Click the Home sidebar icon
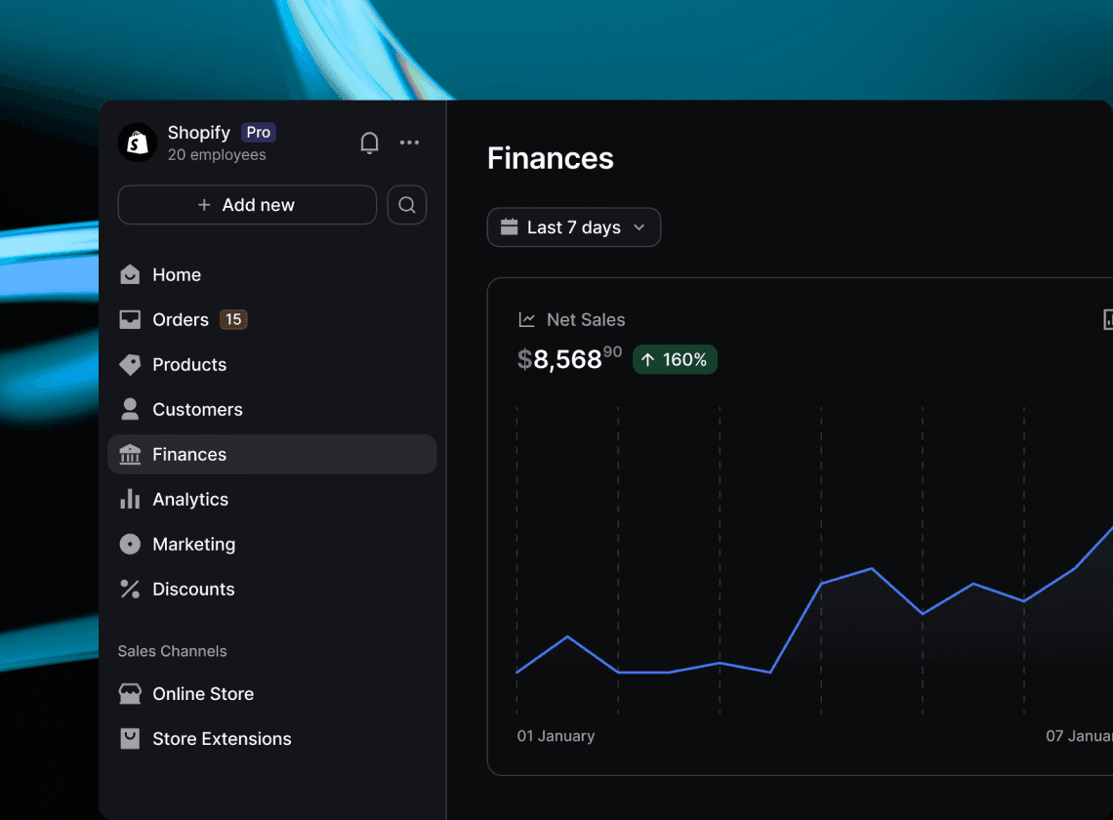 point(130,274)
